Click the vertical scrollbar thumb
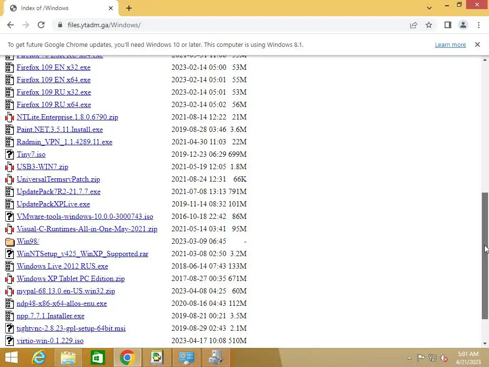Screen dimensions: 489x367 click(485, 256)
